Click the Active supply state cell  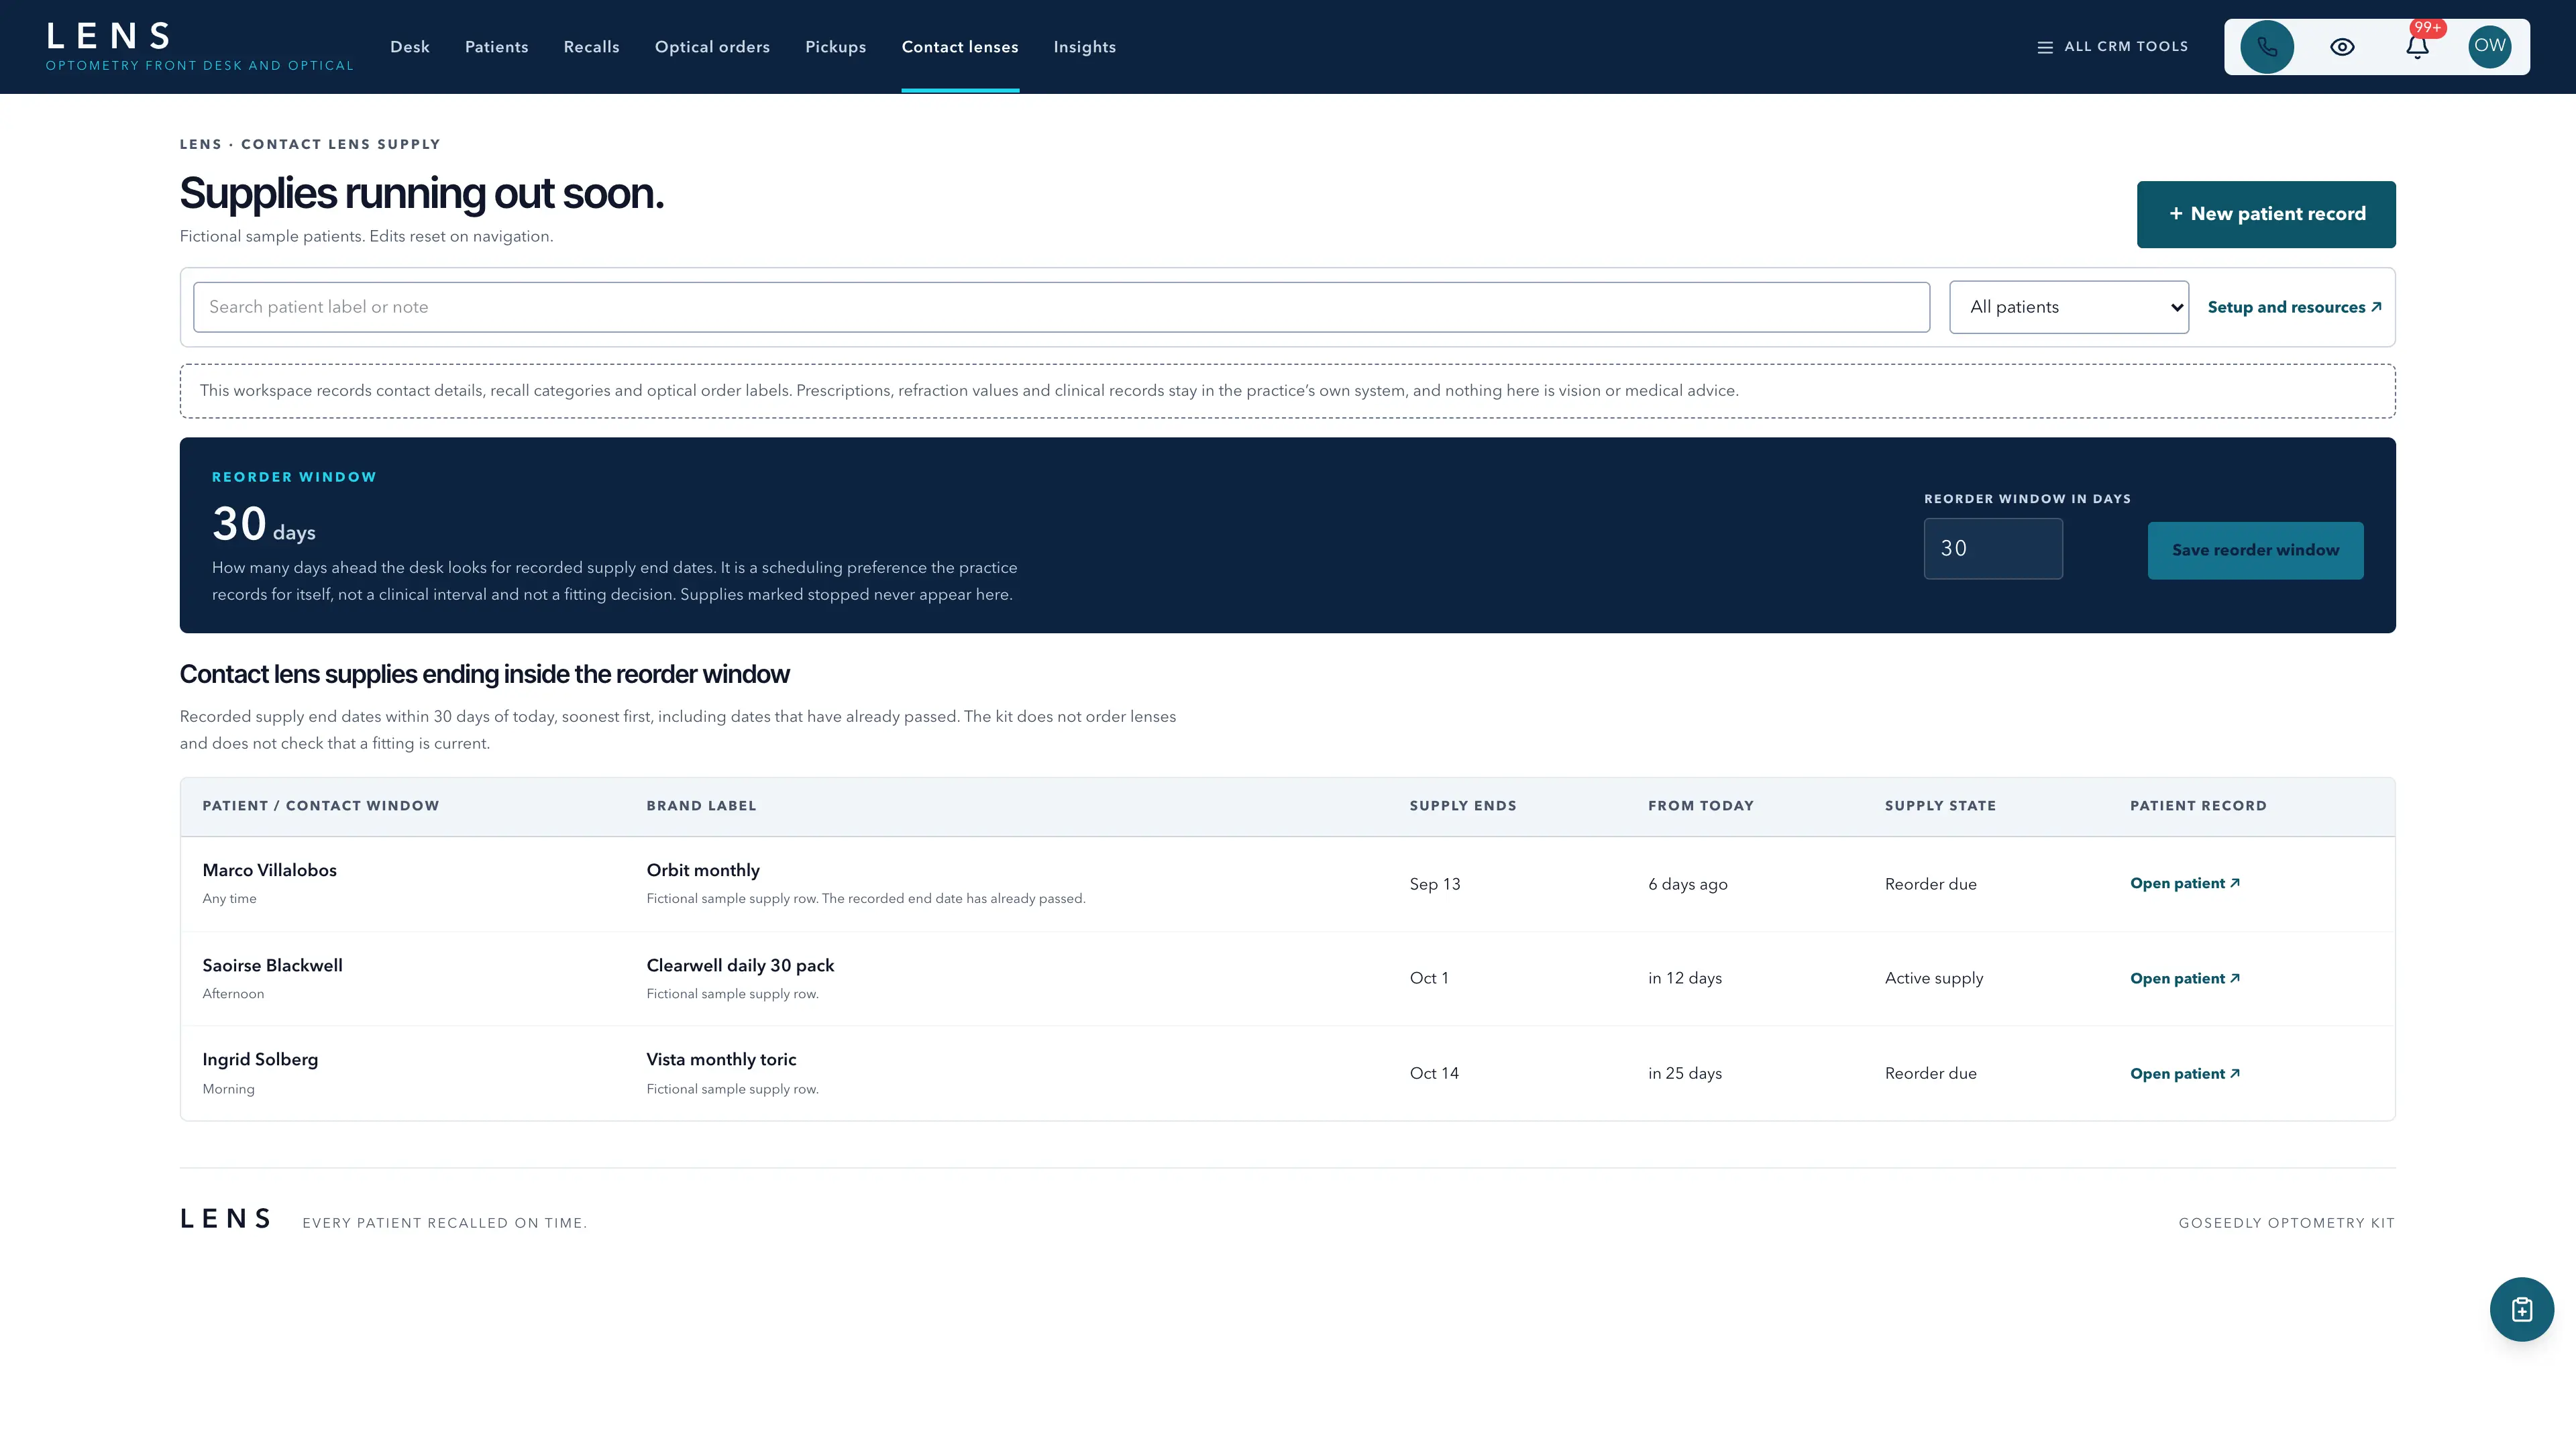tap(1934, 978)
